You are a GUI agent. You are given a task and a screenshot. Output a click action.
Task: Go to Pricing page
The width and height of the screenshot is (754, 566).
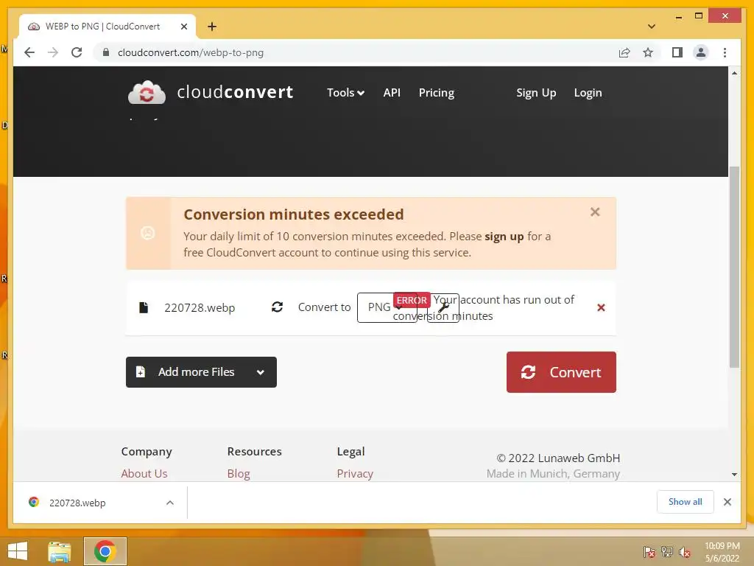[x=436, y=92]
